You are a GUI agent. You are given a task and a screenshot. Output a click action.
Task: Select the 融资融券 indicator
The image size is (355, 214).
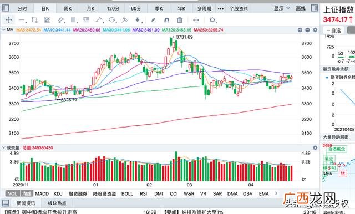point(78,194)
